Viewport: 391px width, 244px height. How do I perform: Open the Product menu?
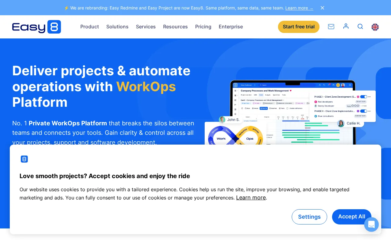pos(90,27)
